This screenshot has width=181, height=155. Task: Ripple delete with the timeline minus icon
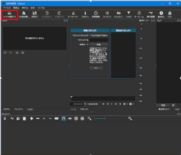point(38,118)
